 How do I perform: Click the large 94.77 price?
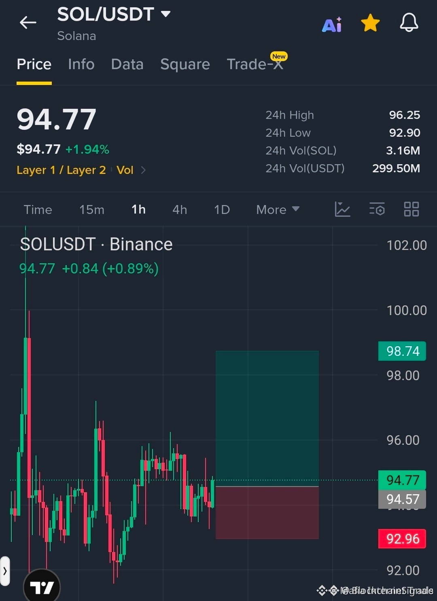click(x=56, y=120)
